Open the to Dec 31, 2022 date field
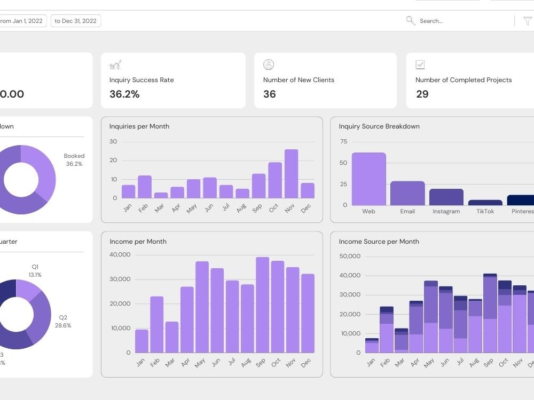 click(x=75, y=21)
